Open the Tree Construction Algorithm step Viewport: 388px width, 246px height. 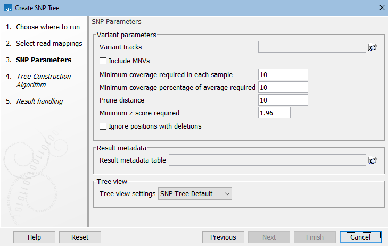click(x=43, y=80)
